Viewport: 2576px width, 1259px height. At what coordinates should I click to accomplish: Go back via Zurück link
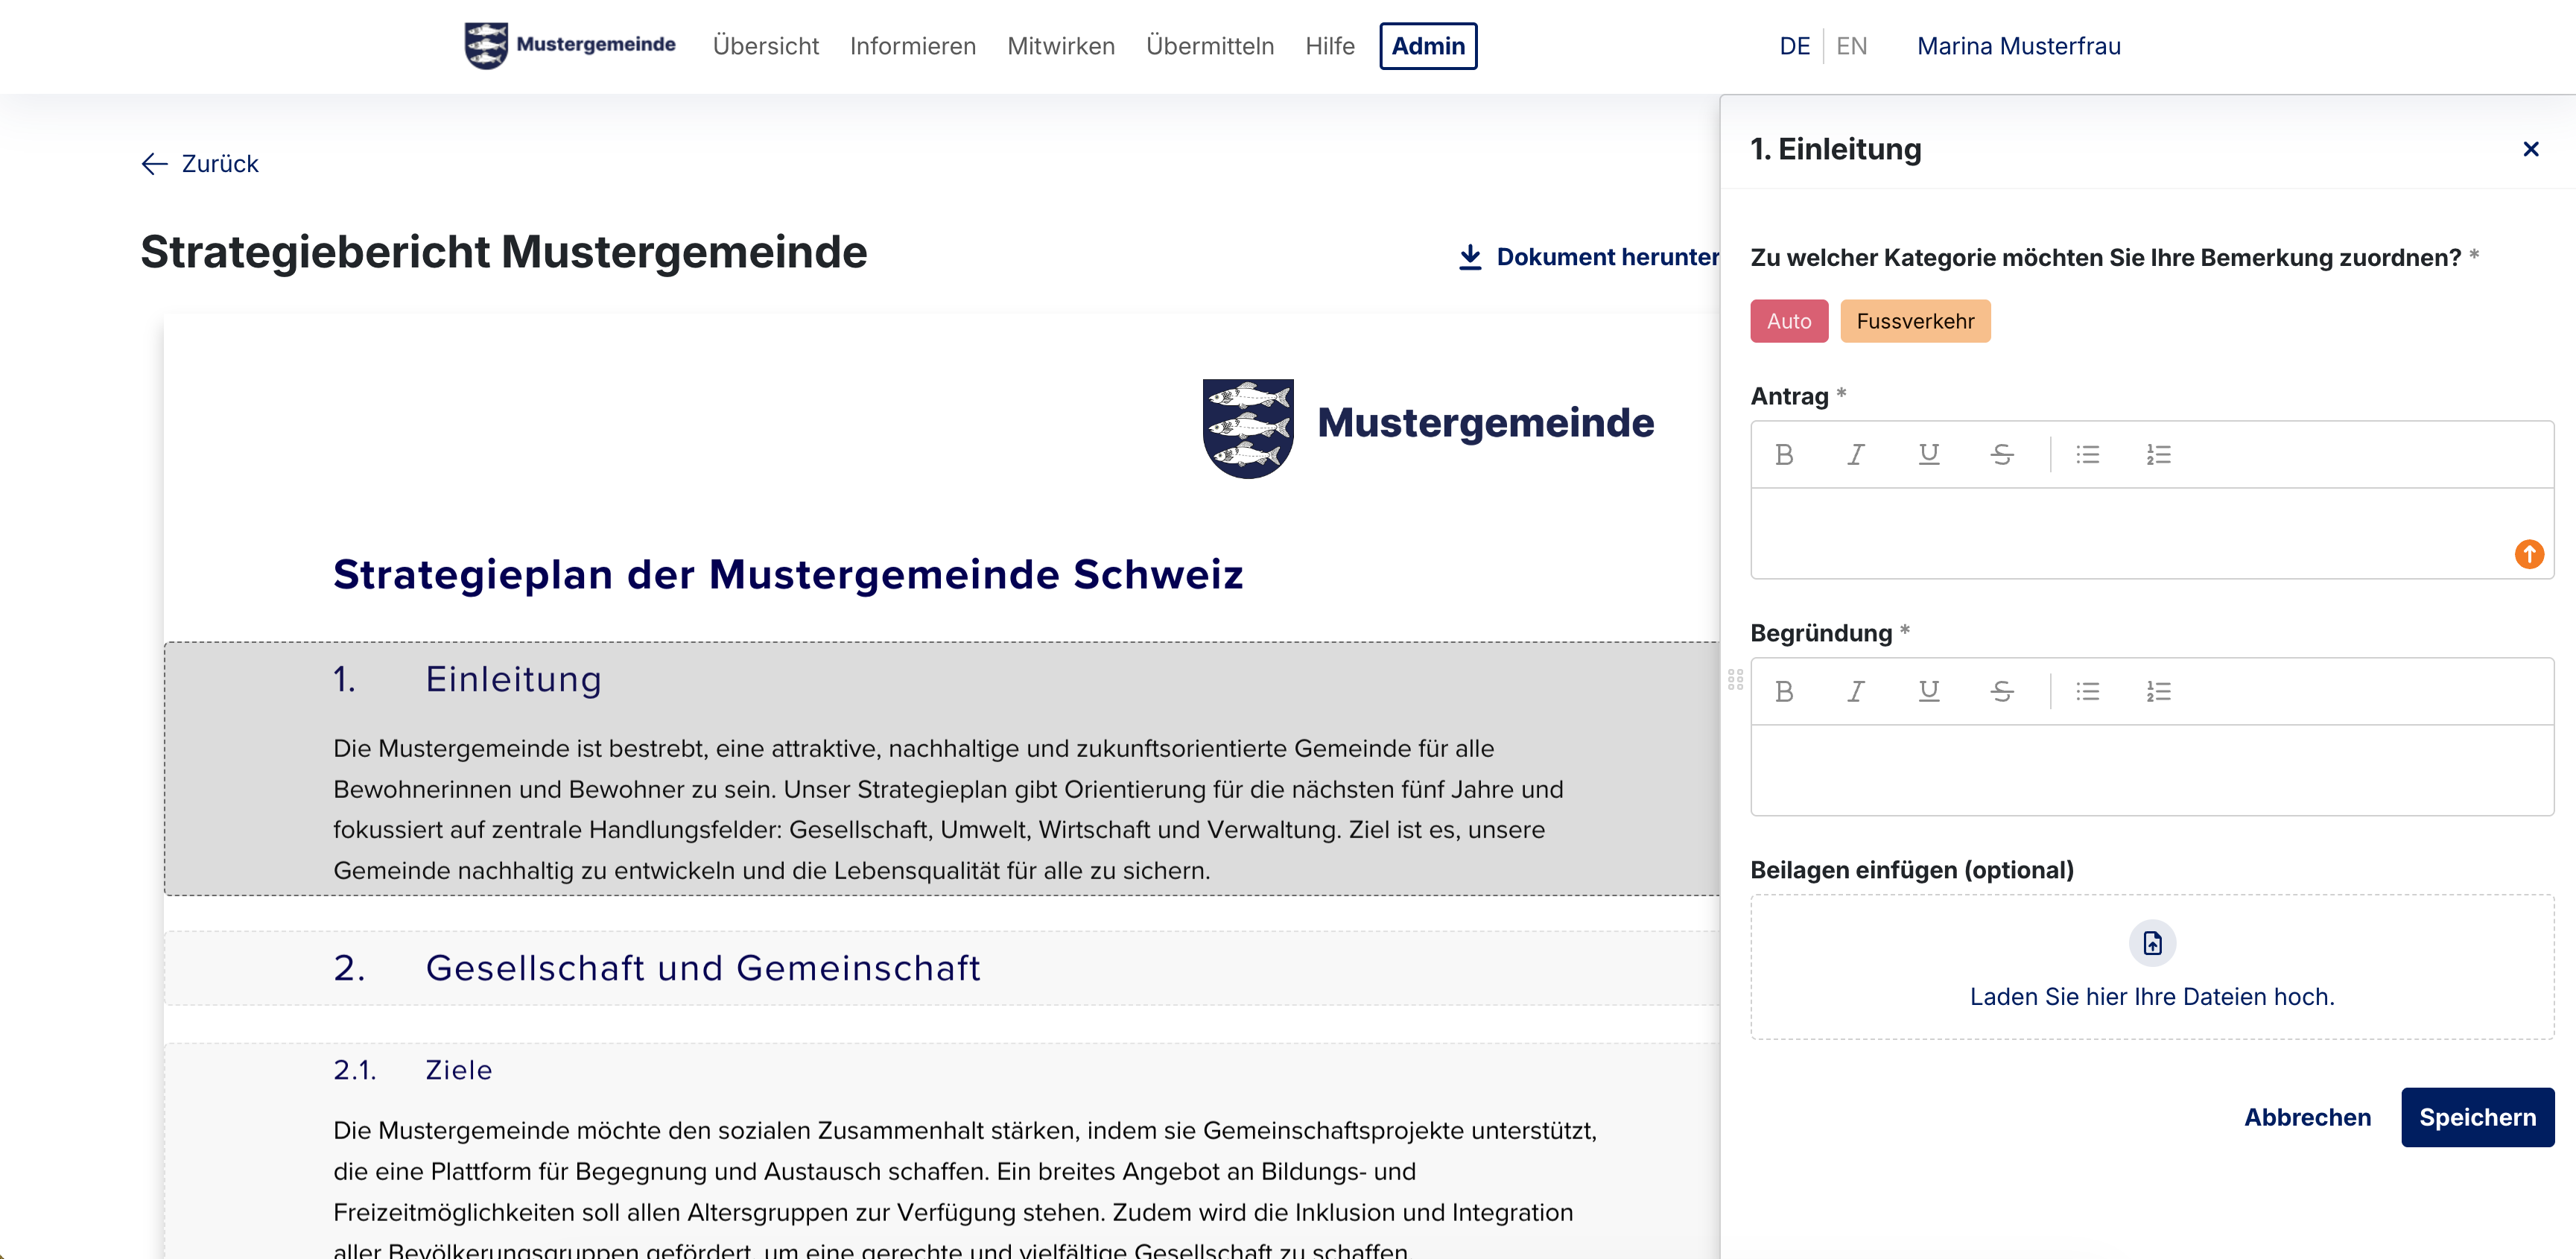point(200,164)
